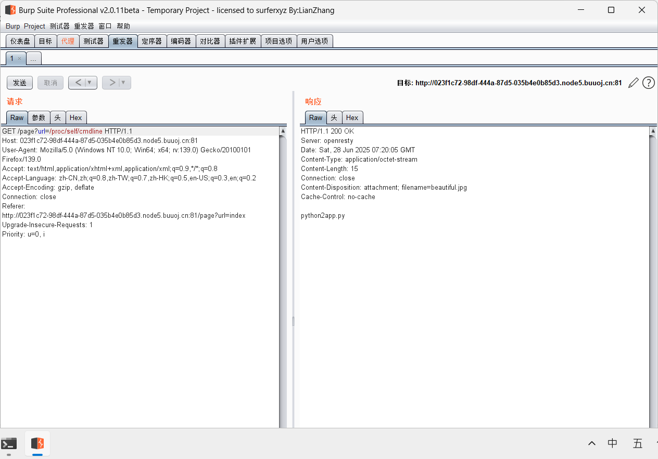Click request scrollbar up arrow
This screenshot has width=658, height=459.
point(283,131)
